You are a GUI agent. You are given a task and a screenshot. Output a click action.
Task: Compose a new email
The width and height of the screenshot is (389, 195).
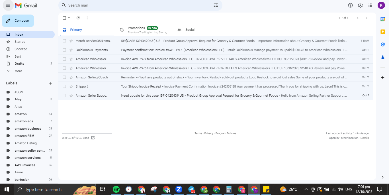pyautogui.click(x=18, y=21)
